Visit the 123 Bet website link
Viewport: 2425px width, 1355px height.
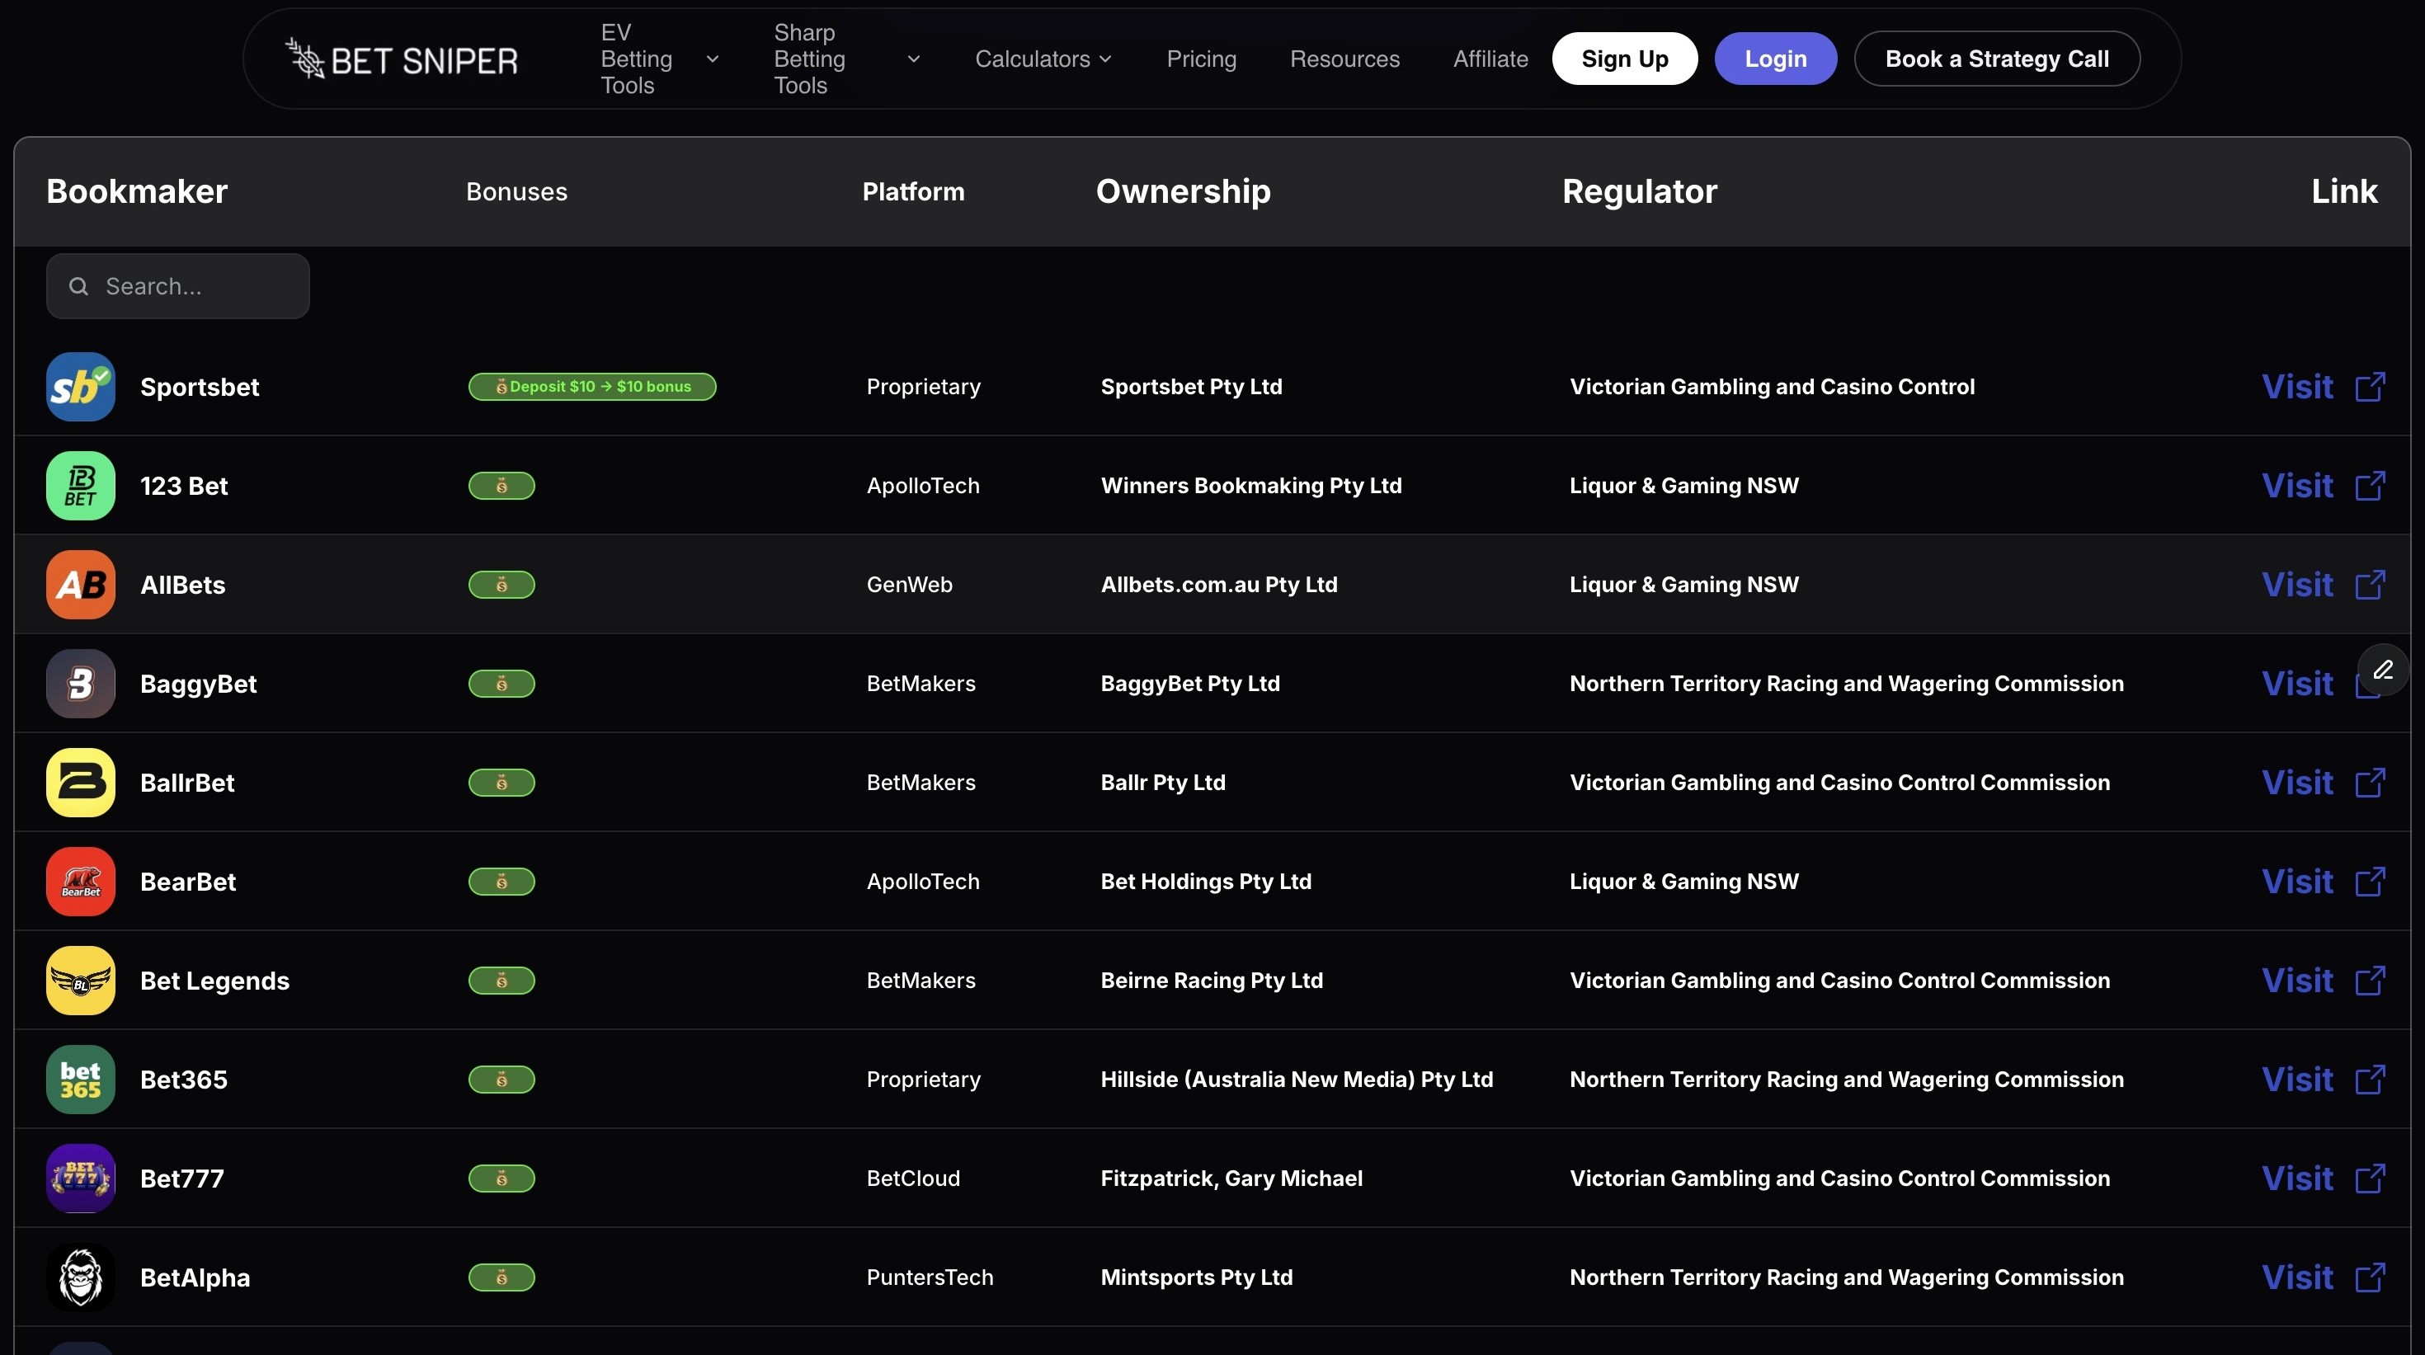click(2297, 486)
